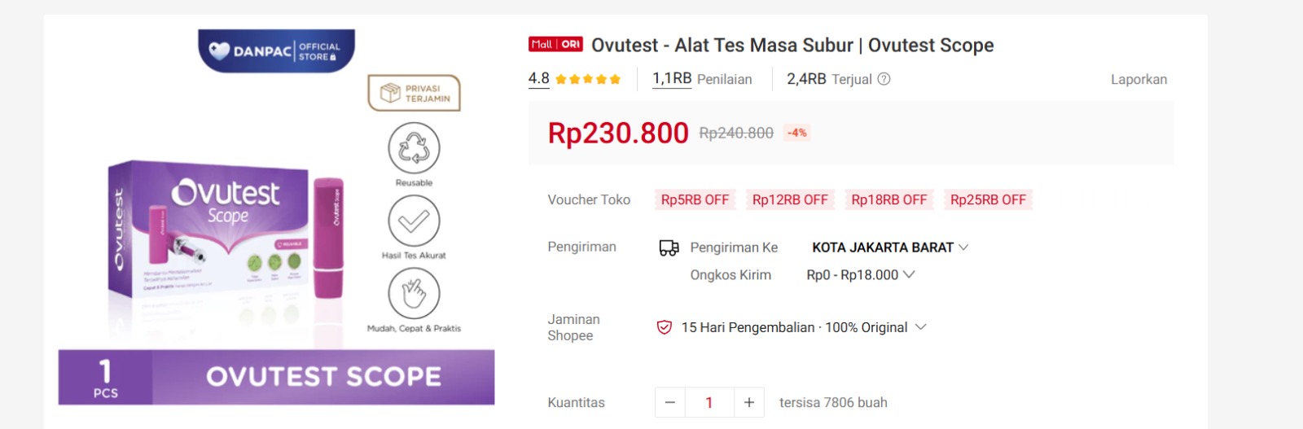Viewport: 1303px width, 429px height.
Task: Click the Reusable recycle icon
Action: tap(414, 148)
